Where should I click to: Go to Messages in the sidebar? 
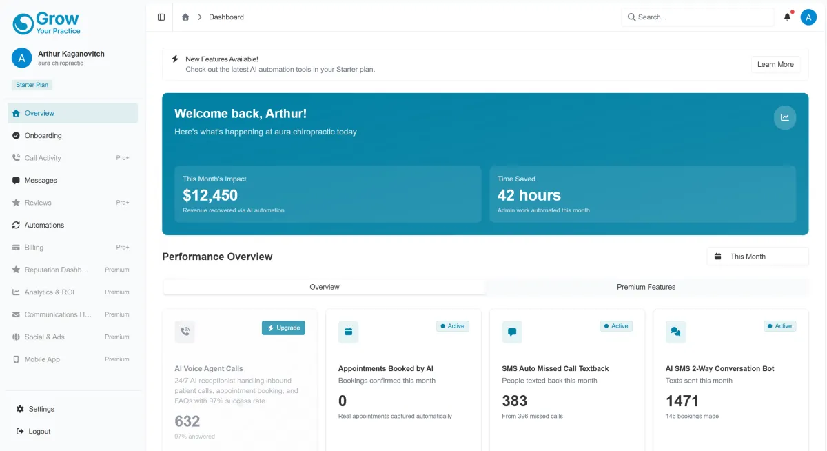click(x=41, y=181)
